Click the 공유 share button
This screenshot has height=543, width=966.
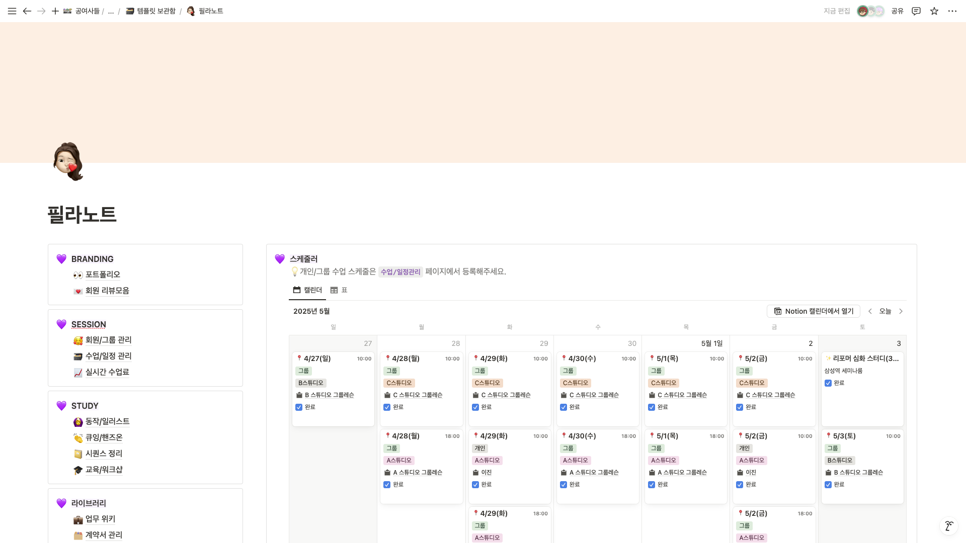coord(897,11)
